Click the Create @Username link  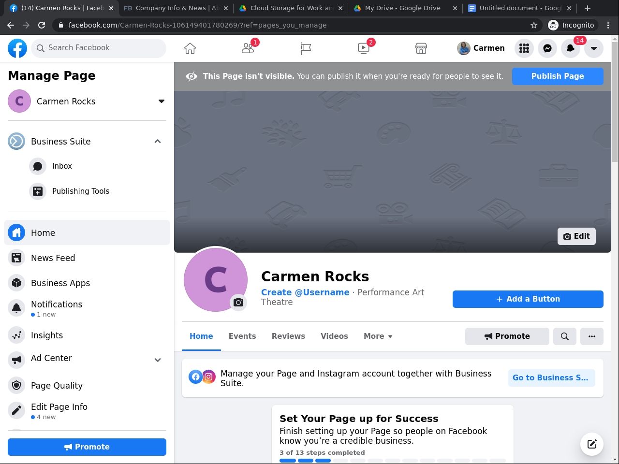[305, 292]
